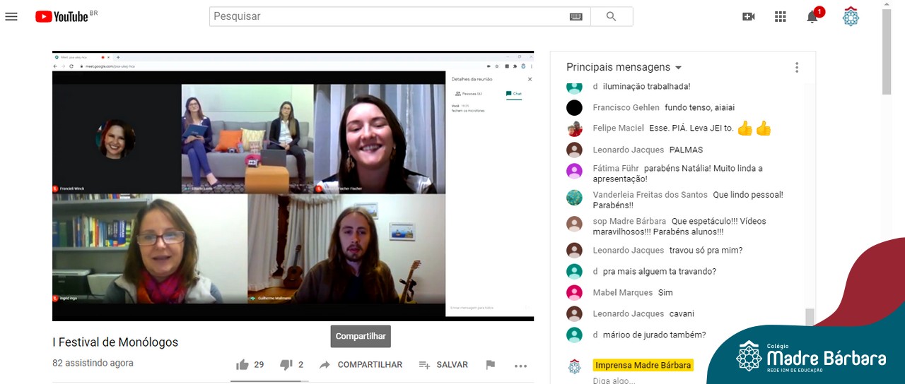The image size is (905, 384).
Task: Open the hamburger guide menu
Action: (x=11, y=16)
